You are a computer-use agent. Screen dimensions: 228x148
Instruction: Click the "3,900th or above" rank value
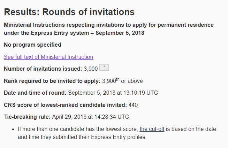click(x=122, y=81)
